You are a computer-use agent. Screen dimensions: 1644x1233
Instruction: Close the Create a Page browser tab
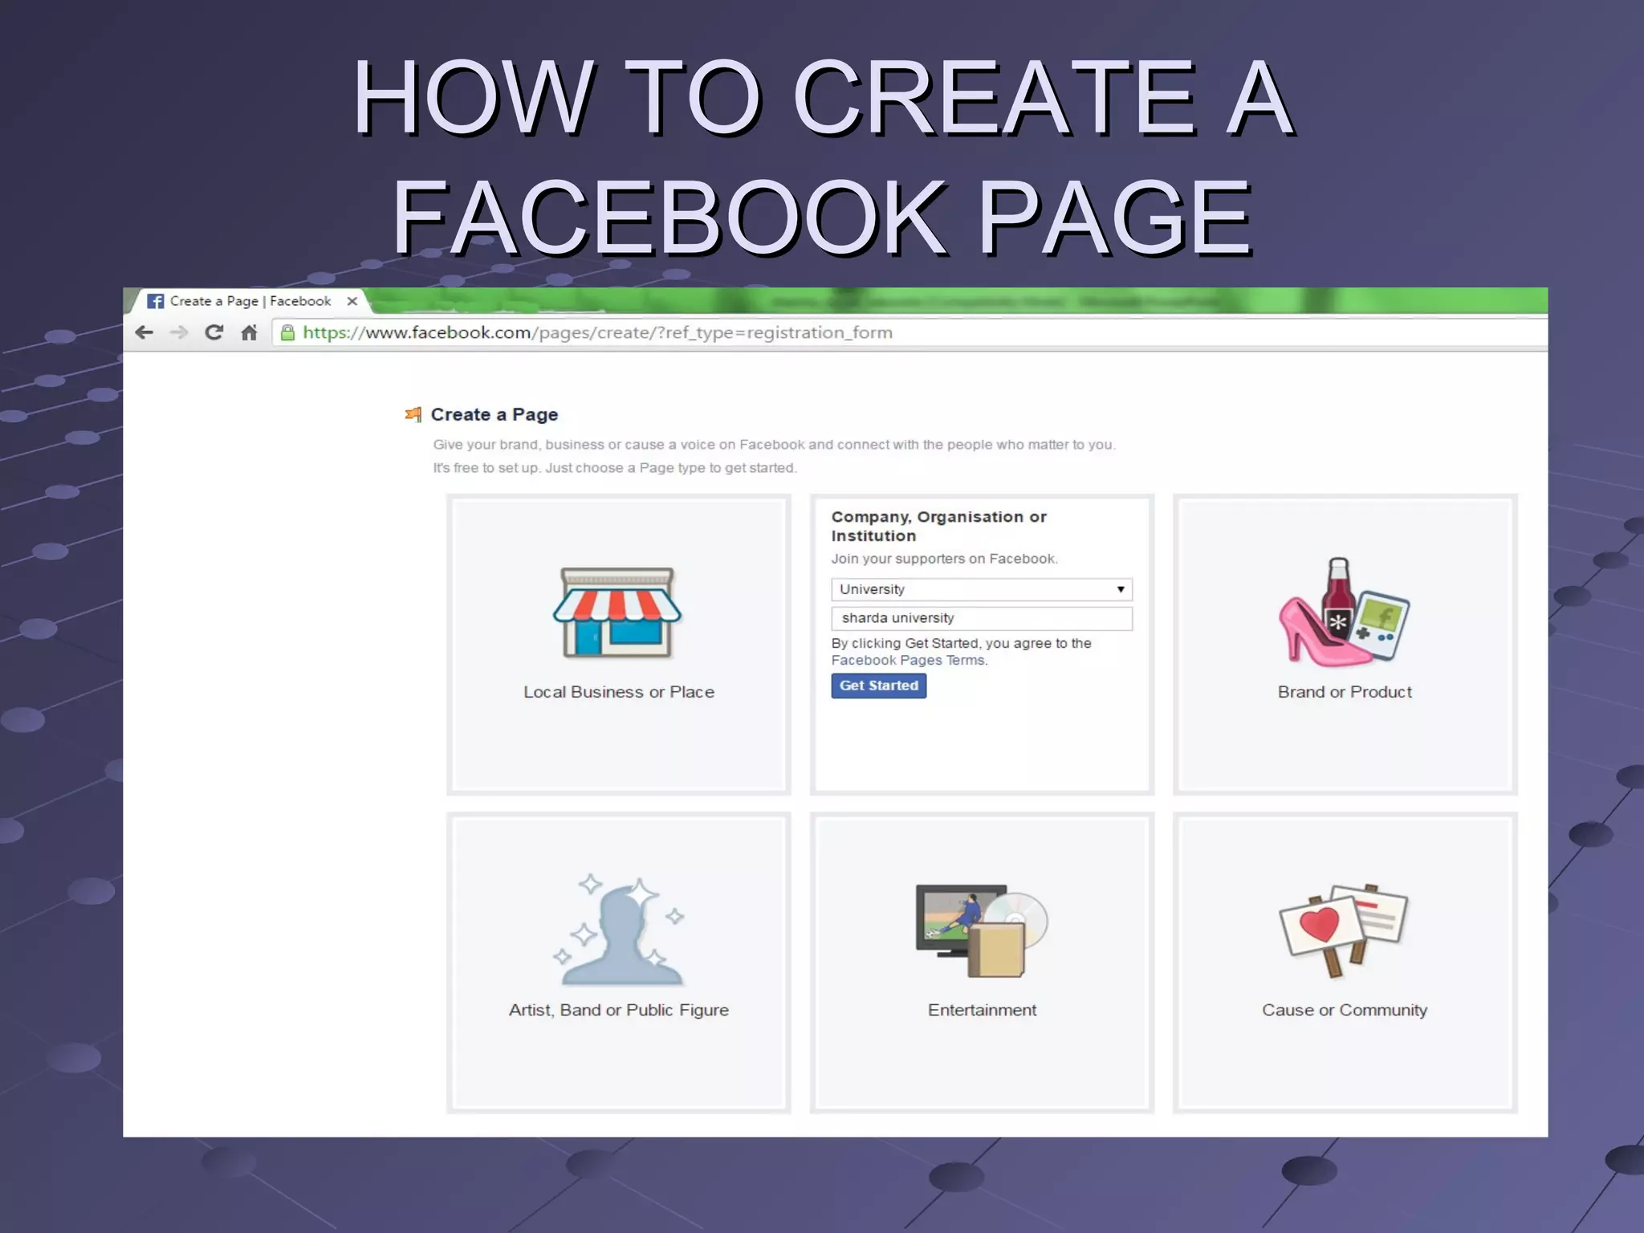click(x=352, y=301)
